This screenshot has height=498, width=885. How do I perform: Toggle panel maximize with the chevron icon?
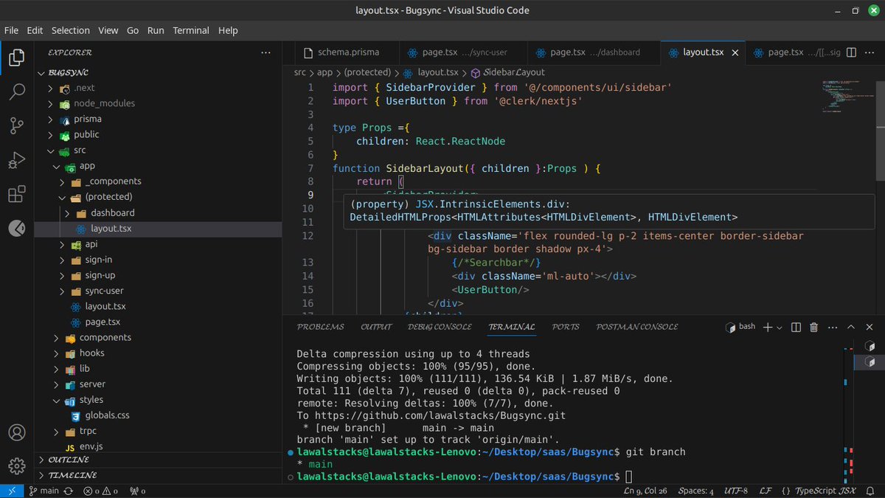click(x=853, y=326)
